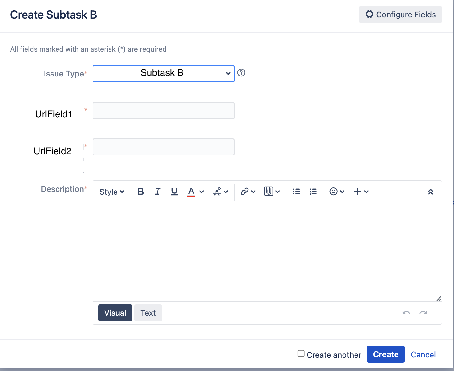Click the attachment icon in toolbar
This screenshot has height=371, width=454.
(269, 192)
